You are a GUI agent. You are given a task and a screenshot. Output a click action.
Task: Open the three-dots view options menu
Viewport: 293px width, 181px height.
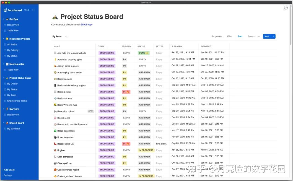258,37
